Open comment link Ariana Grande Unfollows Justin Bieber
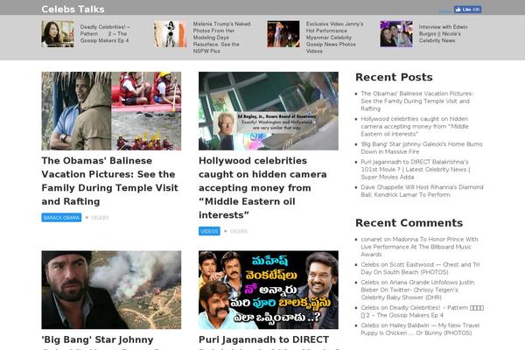Image resolution: width=525 pixels, height=350 pixels. 417,290
